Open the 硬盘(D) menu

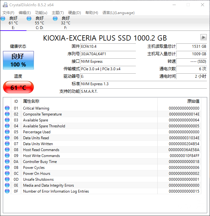[74, 13]
